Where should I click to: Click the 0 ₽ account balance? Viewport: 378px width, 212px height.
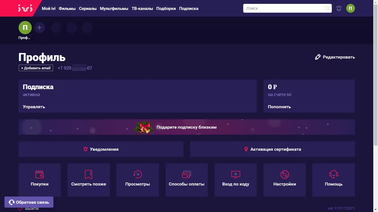pyautogui.click(x=272, y=87)
